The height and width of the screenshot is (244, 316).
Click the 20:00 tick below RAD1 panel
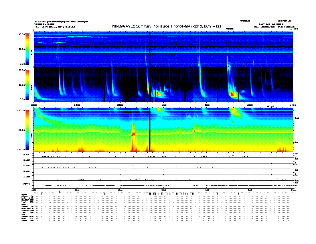[x=250, y=105]
